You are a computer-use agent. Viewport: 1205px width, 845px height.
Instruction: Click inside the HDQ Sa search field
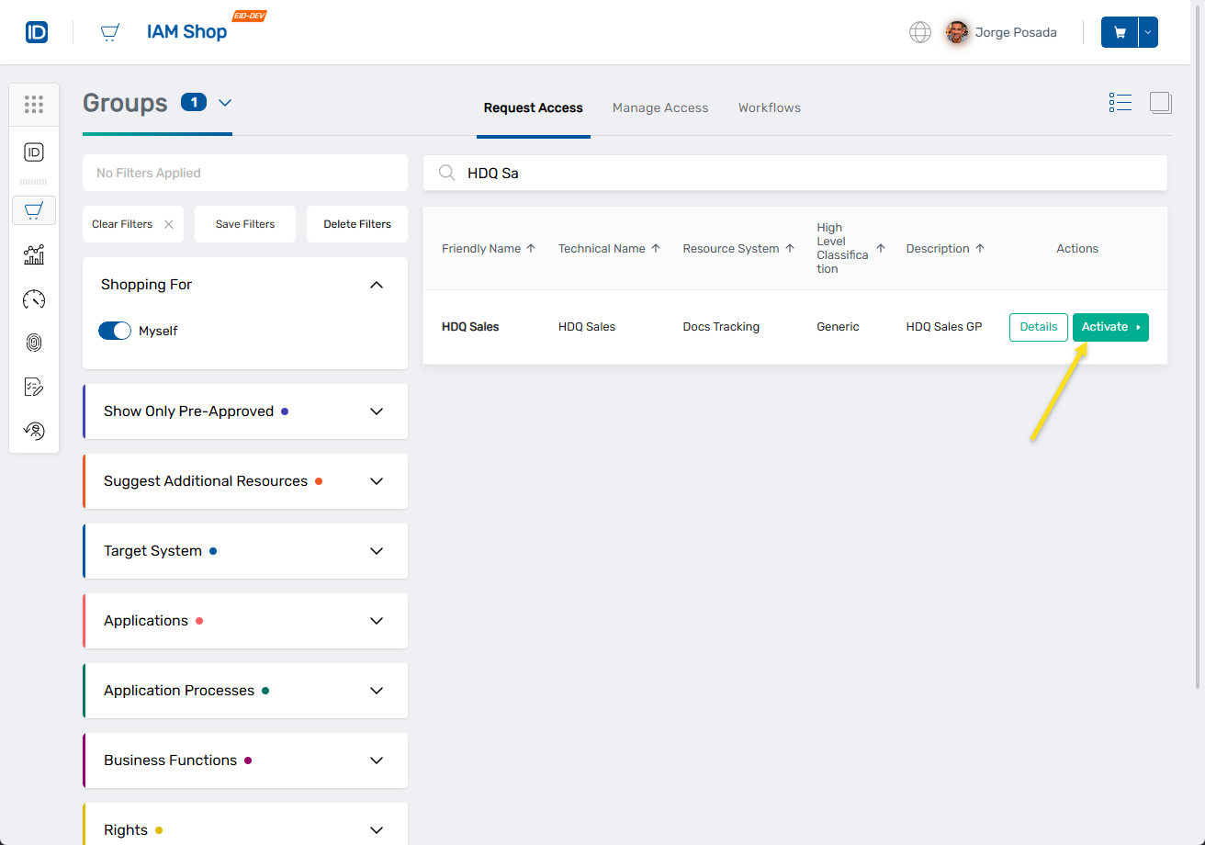click(x=643, y=173)
